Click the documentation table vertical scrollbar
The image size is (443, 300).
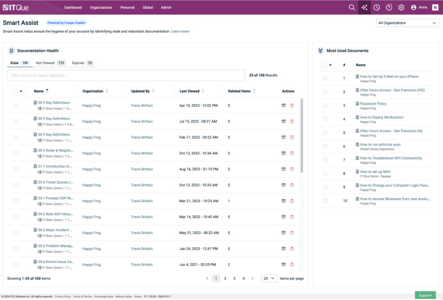(x=302, y=134)
